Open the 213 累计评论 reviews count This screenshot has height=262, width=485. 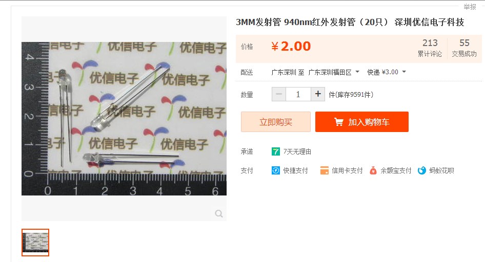[x=430, y=48]
